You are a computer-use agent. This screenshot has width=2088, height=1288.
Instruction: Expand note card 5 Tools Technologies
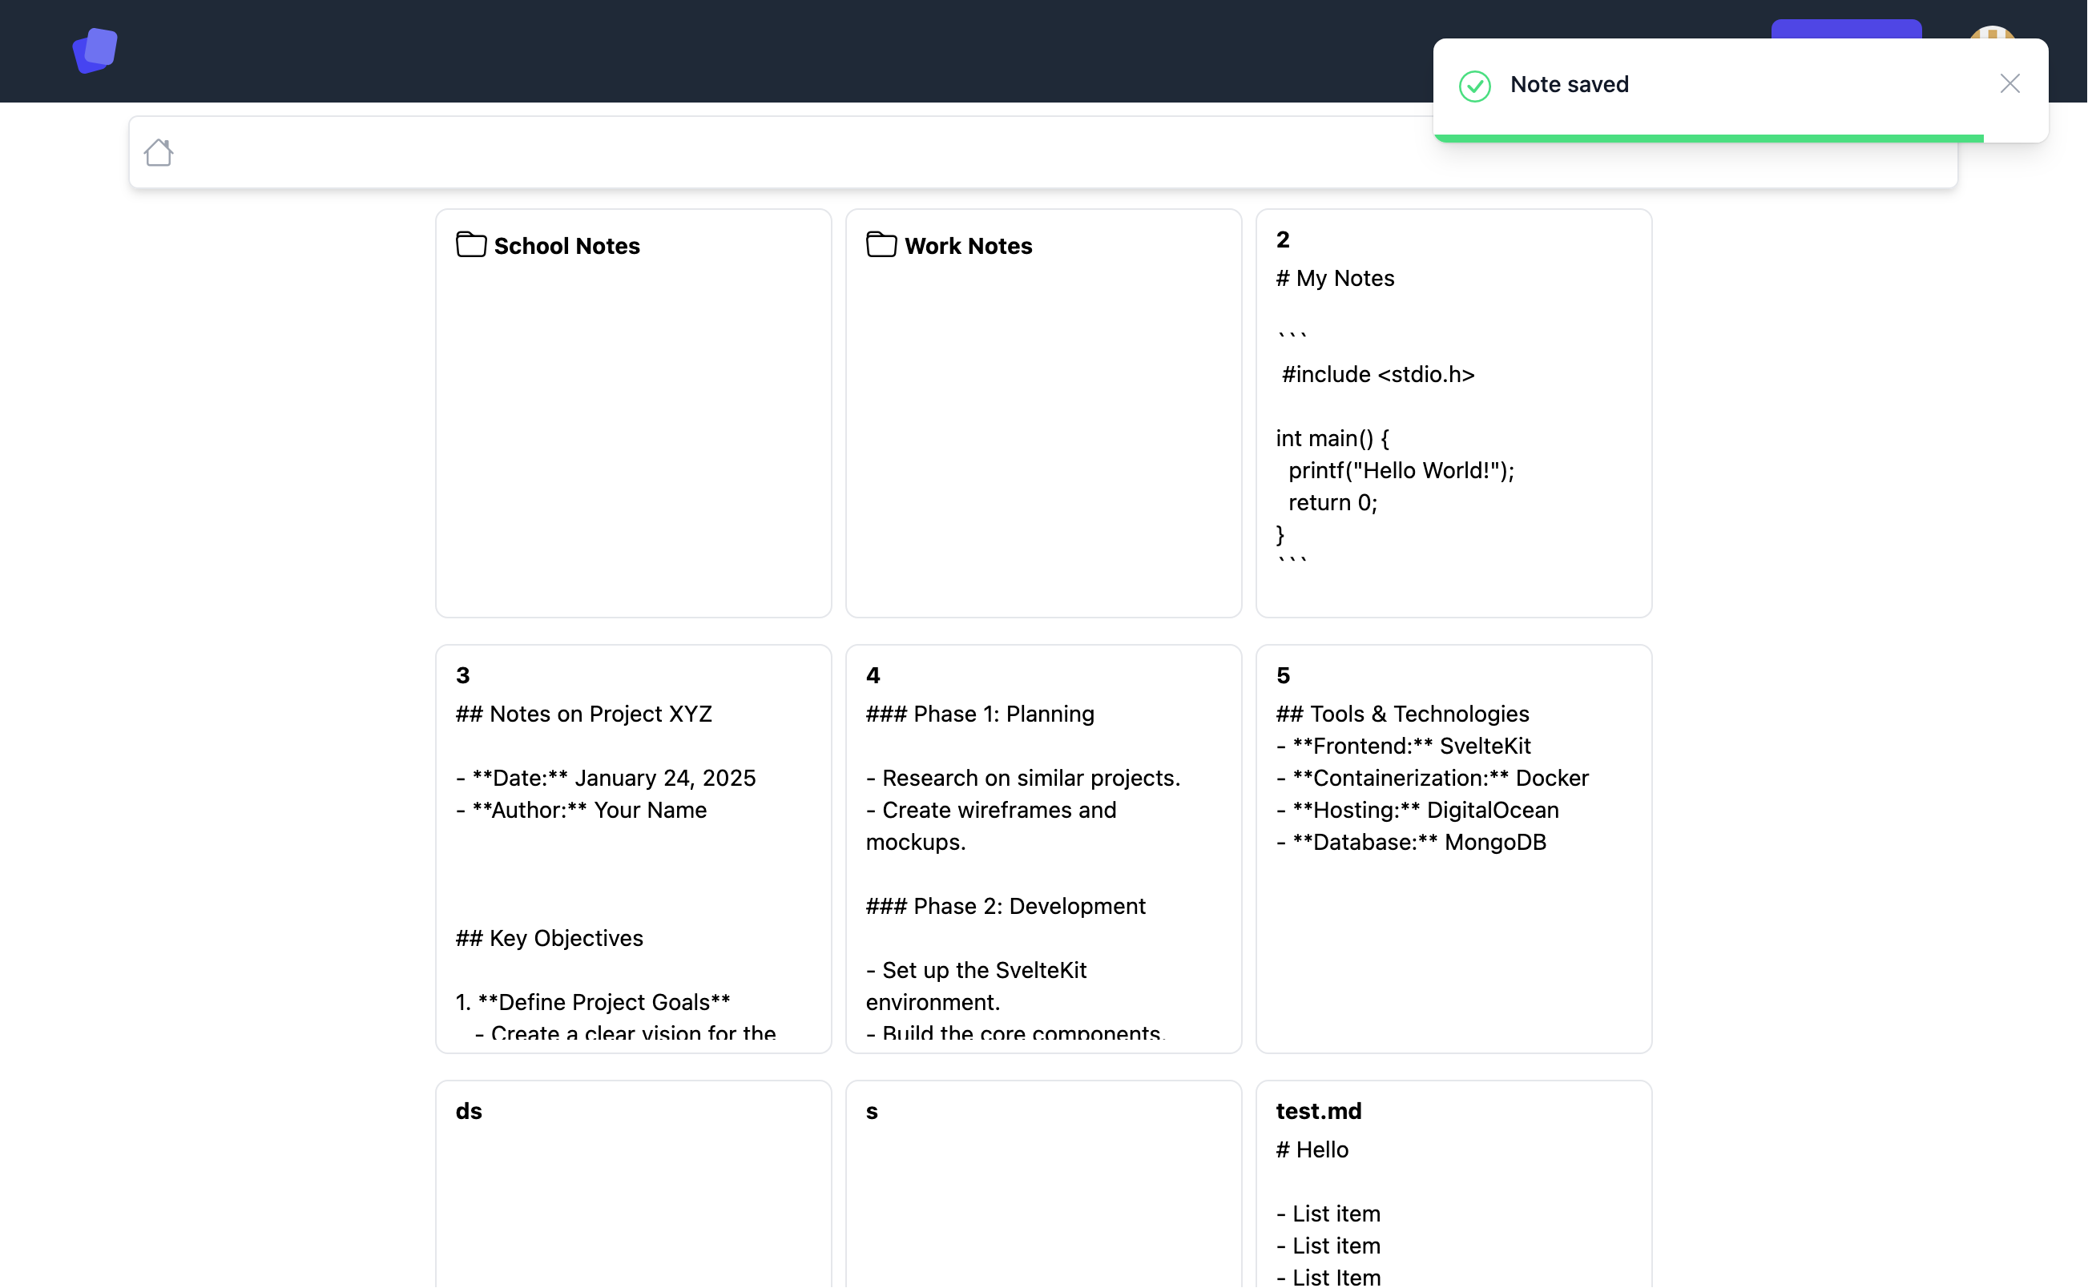(1453, 848)
